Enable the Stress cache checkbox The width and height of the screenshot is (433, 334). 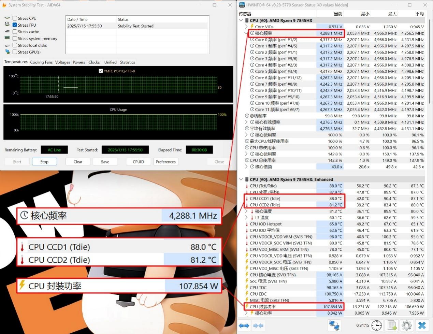click(x=15, y=31)
